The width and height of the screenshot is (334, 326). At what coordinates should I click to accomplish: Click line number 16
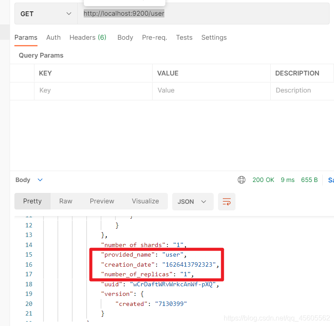point(29,264)
